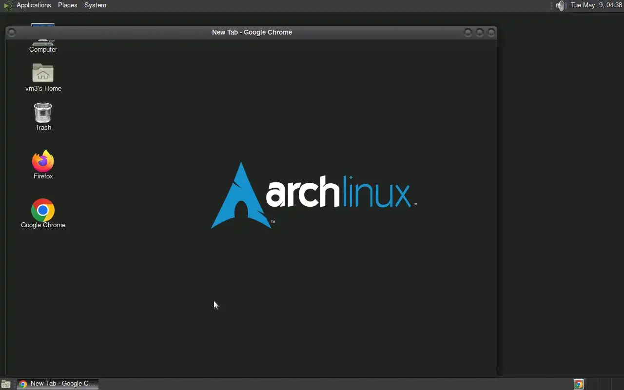Close the New Tab Chrome window

click(491, 32)
